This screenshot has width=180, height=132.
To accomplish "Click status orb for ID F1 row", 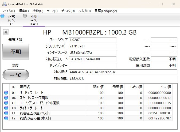I will (x=6, y=113).
